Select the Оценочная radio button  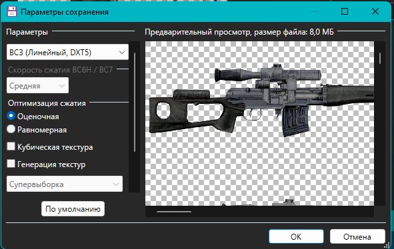click(x=11, y=116)
